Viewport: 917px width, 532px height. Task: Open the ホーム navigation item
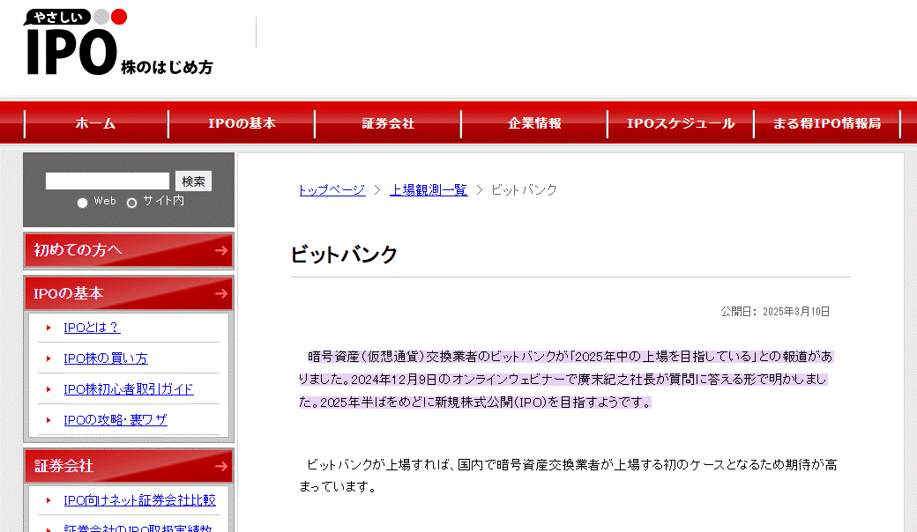click(x=95, y=123)
